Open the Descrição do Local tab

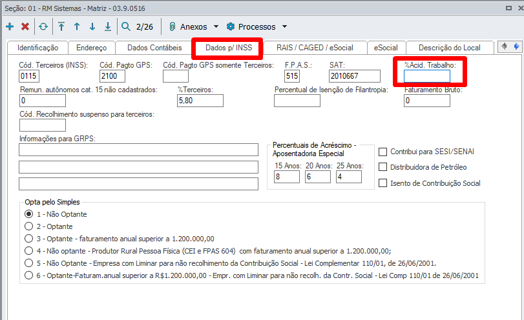[x=450, y=48]
